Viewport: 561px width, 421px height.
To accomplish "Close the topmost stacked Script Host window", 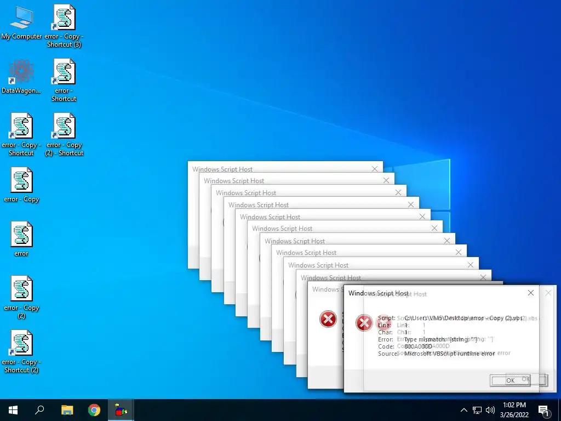I will click(375, 169).
